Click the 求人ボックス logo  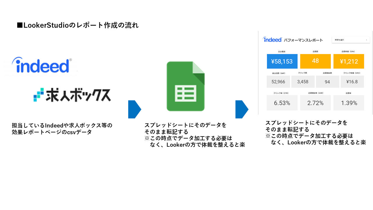point(72,95)
